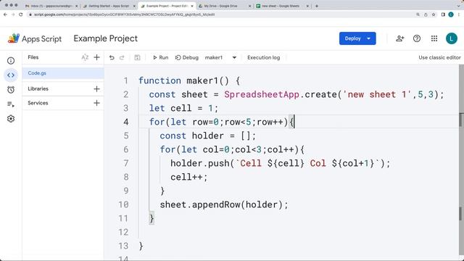464x261 pixels.
Task: Open the Google apps grid icon
Action: [x=434, y=38]
